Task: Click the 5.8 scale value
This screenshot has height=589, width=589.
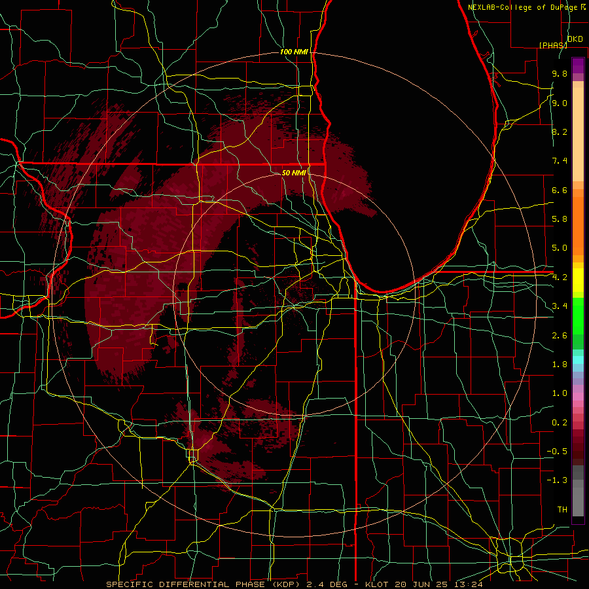Action: click(x=560, y=219)
